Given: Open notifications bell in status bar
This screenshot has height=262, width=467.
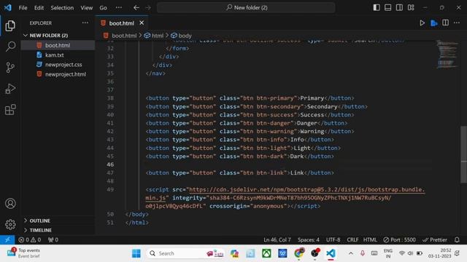Looking at the screenshot, I should click(457, 239).
